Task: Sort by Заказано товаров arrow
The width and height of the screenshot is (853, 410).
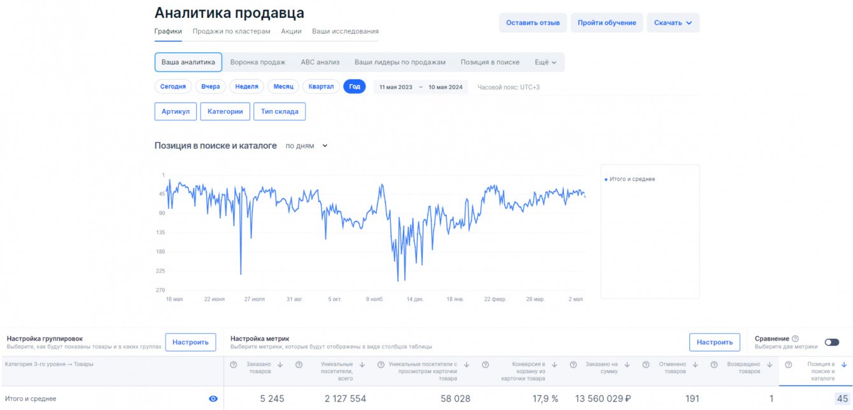Action: 279,365
